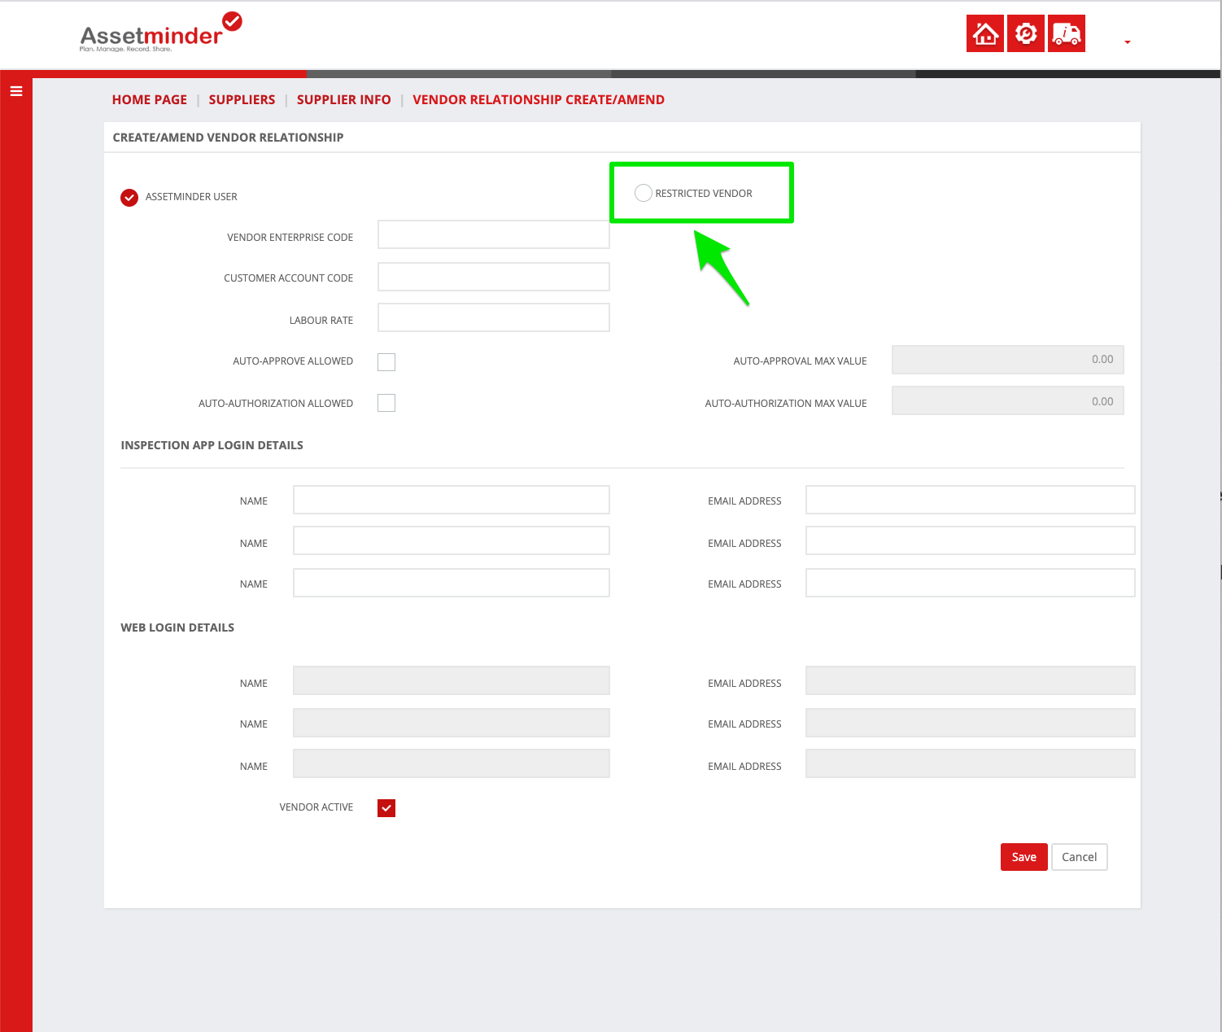This screenshot has width=1222, height=1032.
Task: Open SUPPLIER INFO breadcrumb link
Action: tap(343, 99)
